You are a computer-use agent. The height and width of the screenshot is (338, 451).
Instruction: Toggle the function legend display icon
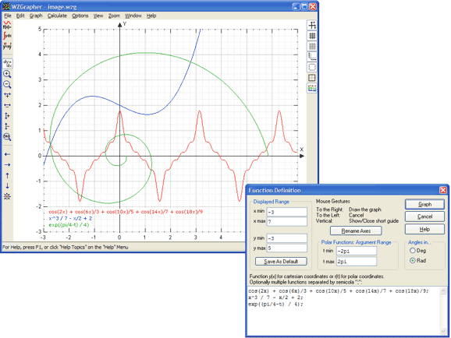pos(312,88)
